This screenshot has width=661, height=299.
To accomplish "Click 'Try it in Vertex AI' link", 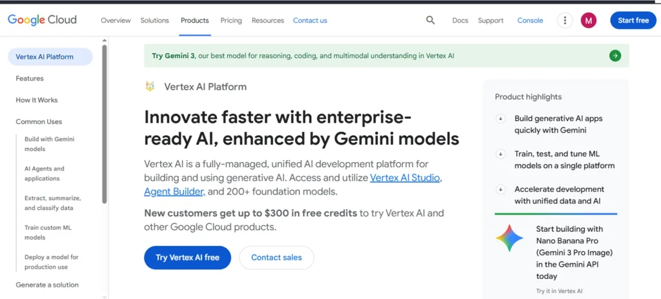I will click(x=559, y=291).
